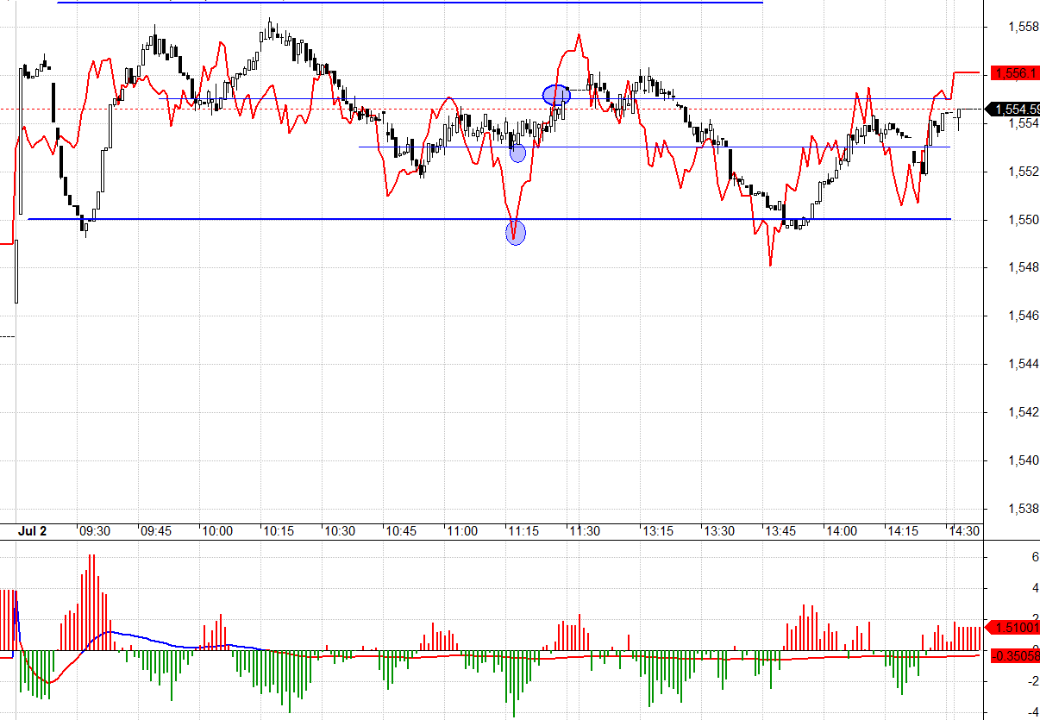Click the 14:30 time axis label
Viewport: 1040px width, 720px height.
pyautogui.click(x=963, y=531)
